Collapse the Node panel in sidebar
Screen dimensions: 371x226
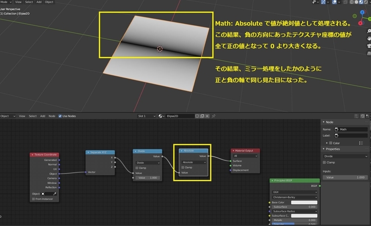tap(324, 122)
